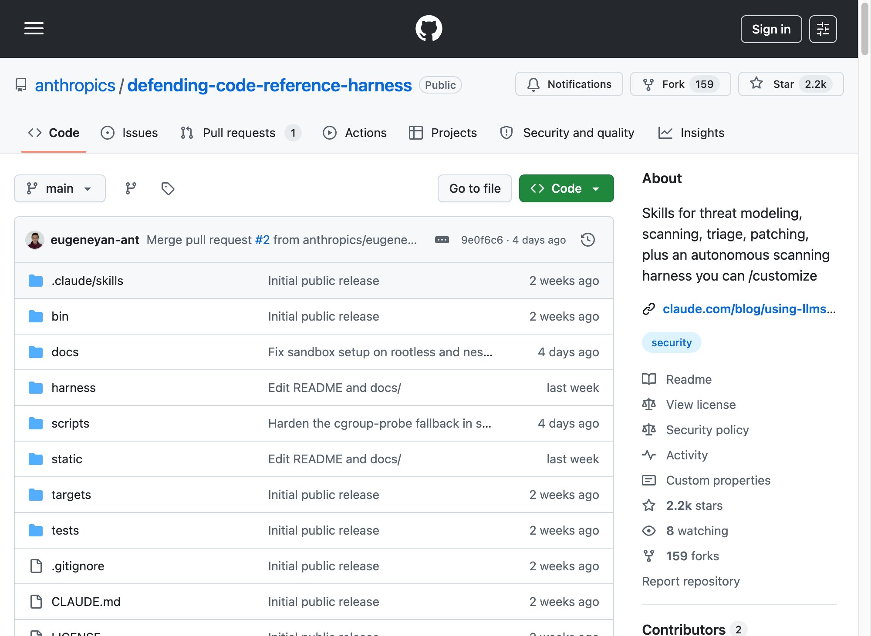This screenshot has height=636, width=871.
Task: Click the Contributors heading
Action: point(684,629)
